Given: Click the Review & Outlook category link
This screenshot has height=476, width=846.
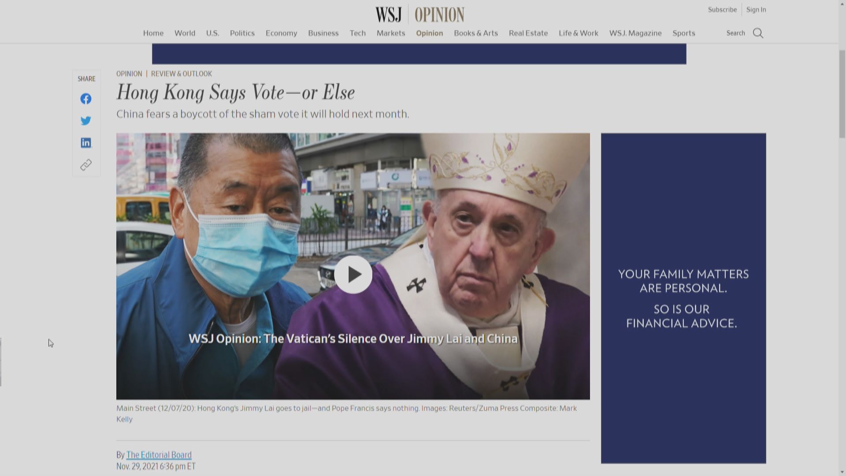Looking at the screenshot, I should click(181, 74).
